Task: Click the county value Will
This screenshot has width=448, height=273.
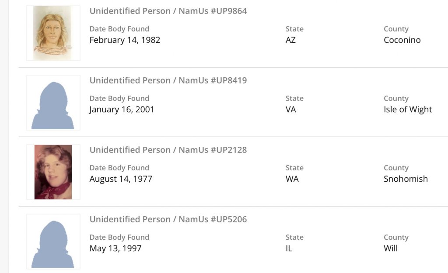Action: 391,249
